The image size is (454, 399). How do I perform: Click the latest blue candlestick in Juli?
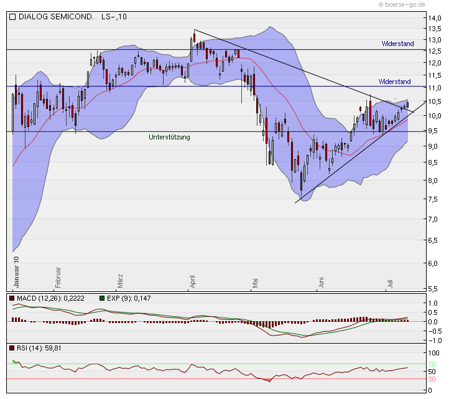point(408,105)
